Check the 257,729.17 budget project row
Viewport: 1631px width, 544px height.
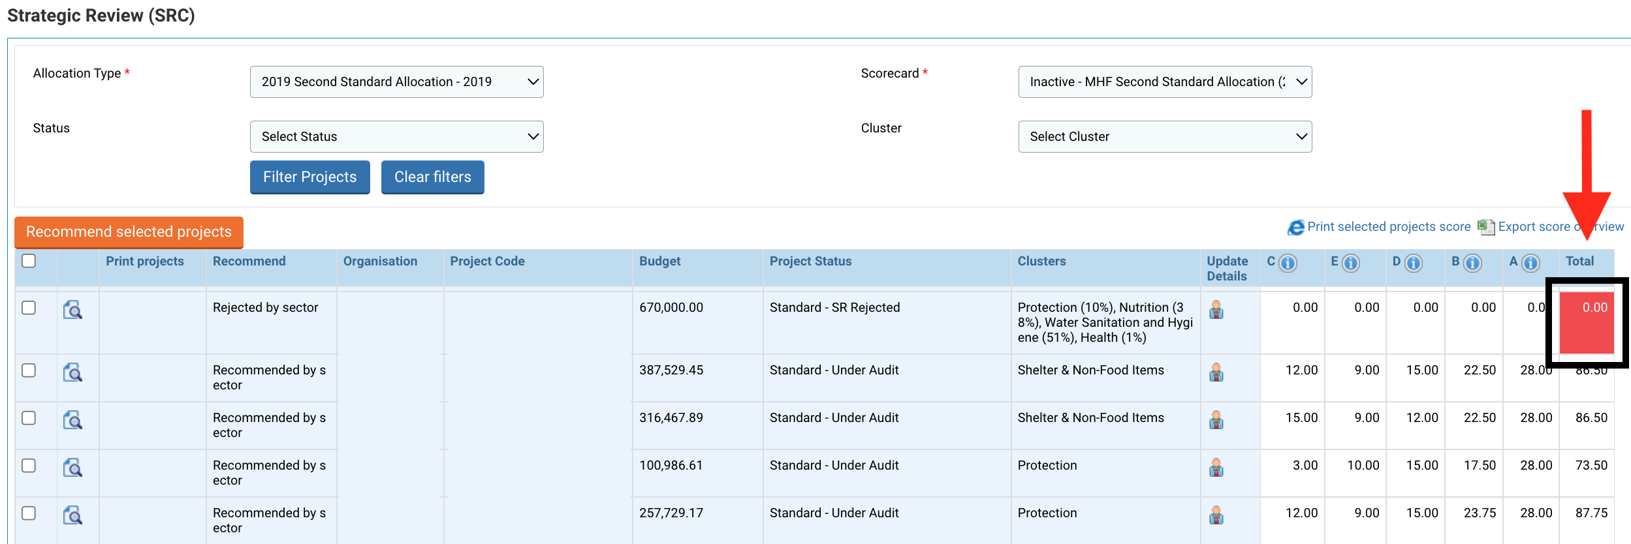pyautogui.click(x=29, y=513)
